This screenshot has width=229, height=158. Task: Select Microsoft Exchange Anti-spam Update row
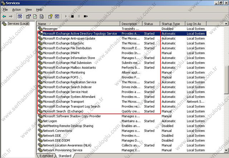point(122,38)
